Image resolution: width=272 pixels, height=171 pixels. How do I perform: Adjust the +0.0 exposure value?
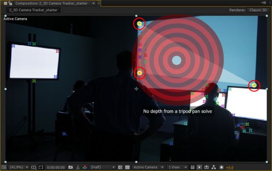pyautogui.click(x=230, y=167)
